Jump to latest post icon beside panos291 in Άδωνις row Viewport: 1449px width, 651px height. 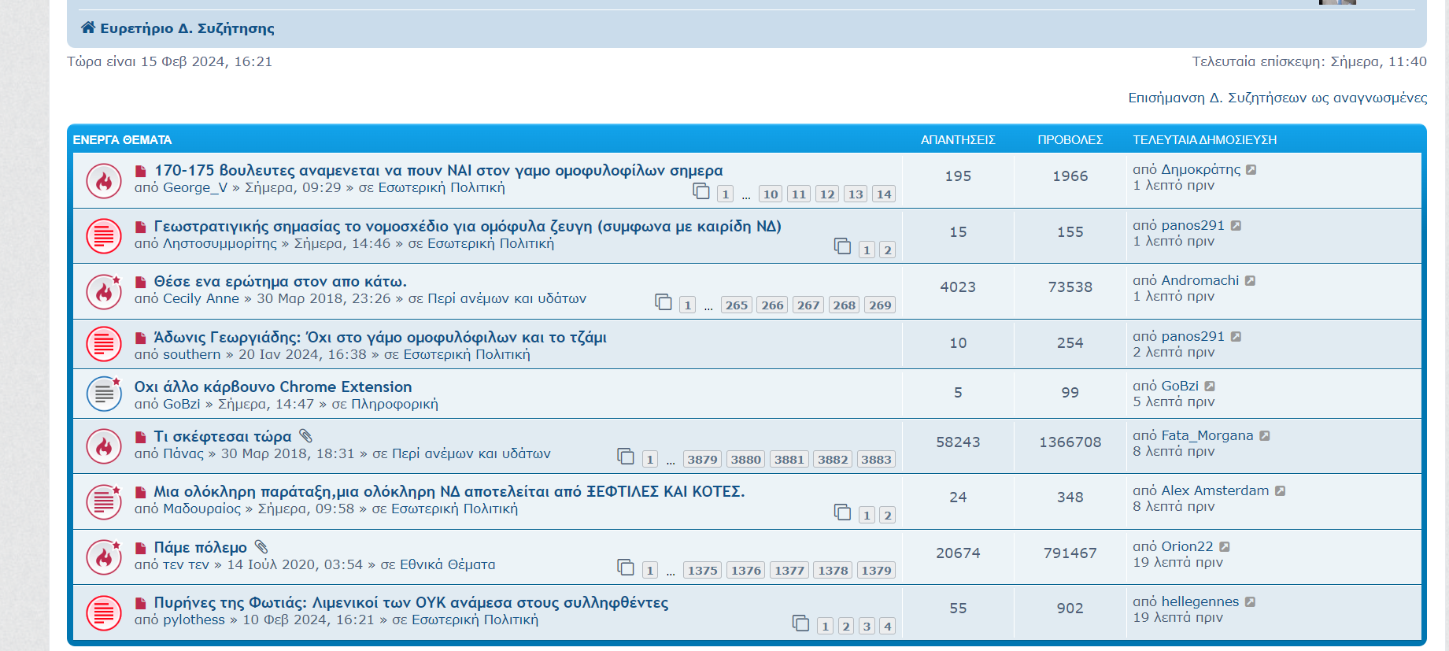(x=1236, y=336)
